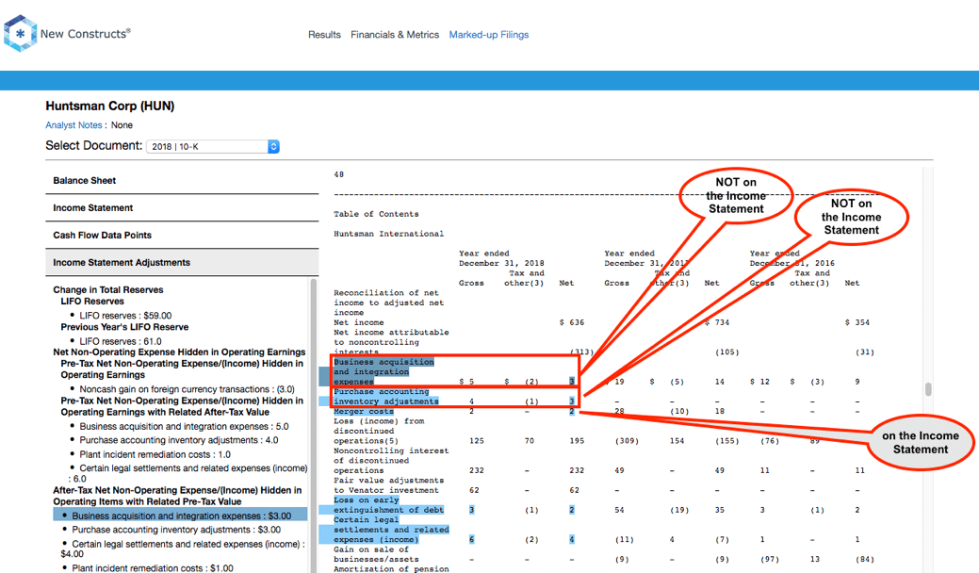The image size is (979, 573).
Task: Click Net income value $ 636
Action: tap(572, 322)
